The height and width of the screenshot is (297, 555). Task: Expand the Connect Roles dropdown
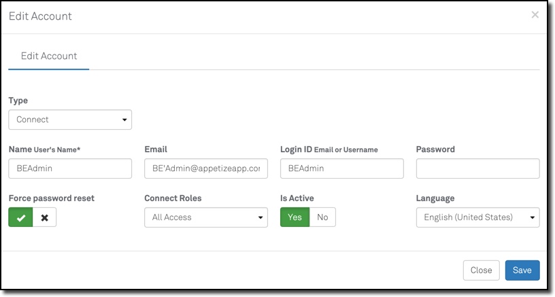point(205,217)
